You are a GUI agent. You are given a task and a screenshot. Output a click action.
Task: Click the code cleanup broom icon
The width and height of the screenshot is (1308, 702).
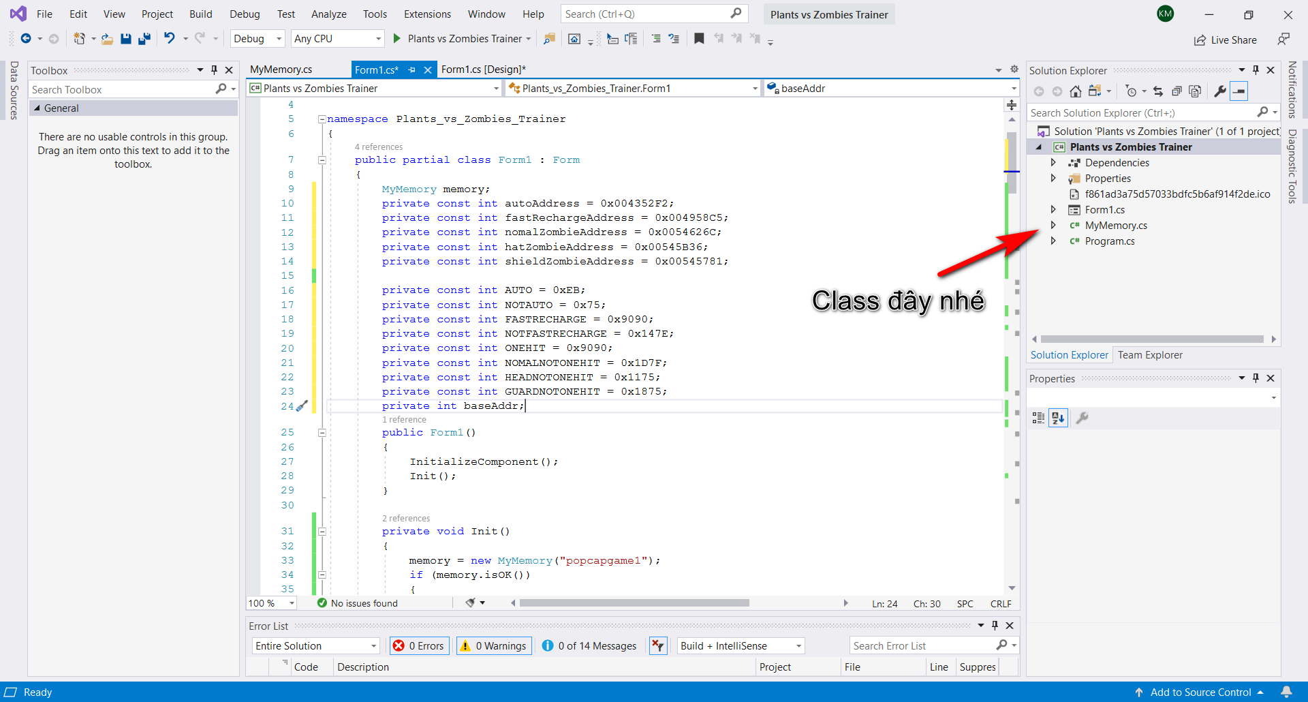[470, 603]
